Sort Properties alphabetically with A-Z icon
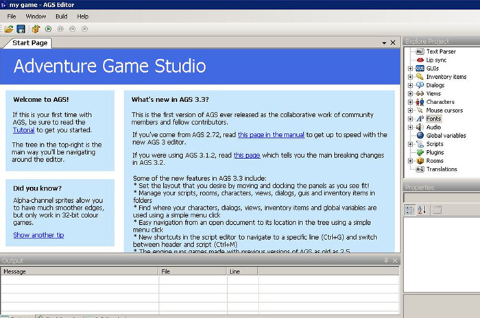 point(422,210)
